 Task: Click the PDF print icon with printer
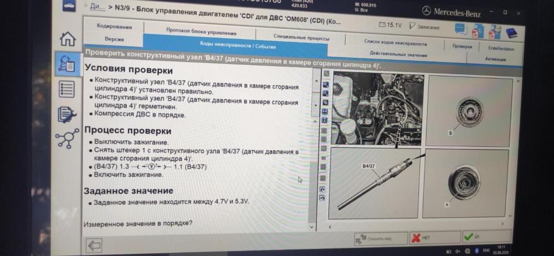point(494,32)
